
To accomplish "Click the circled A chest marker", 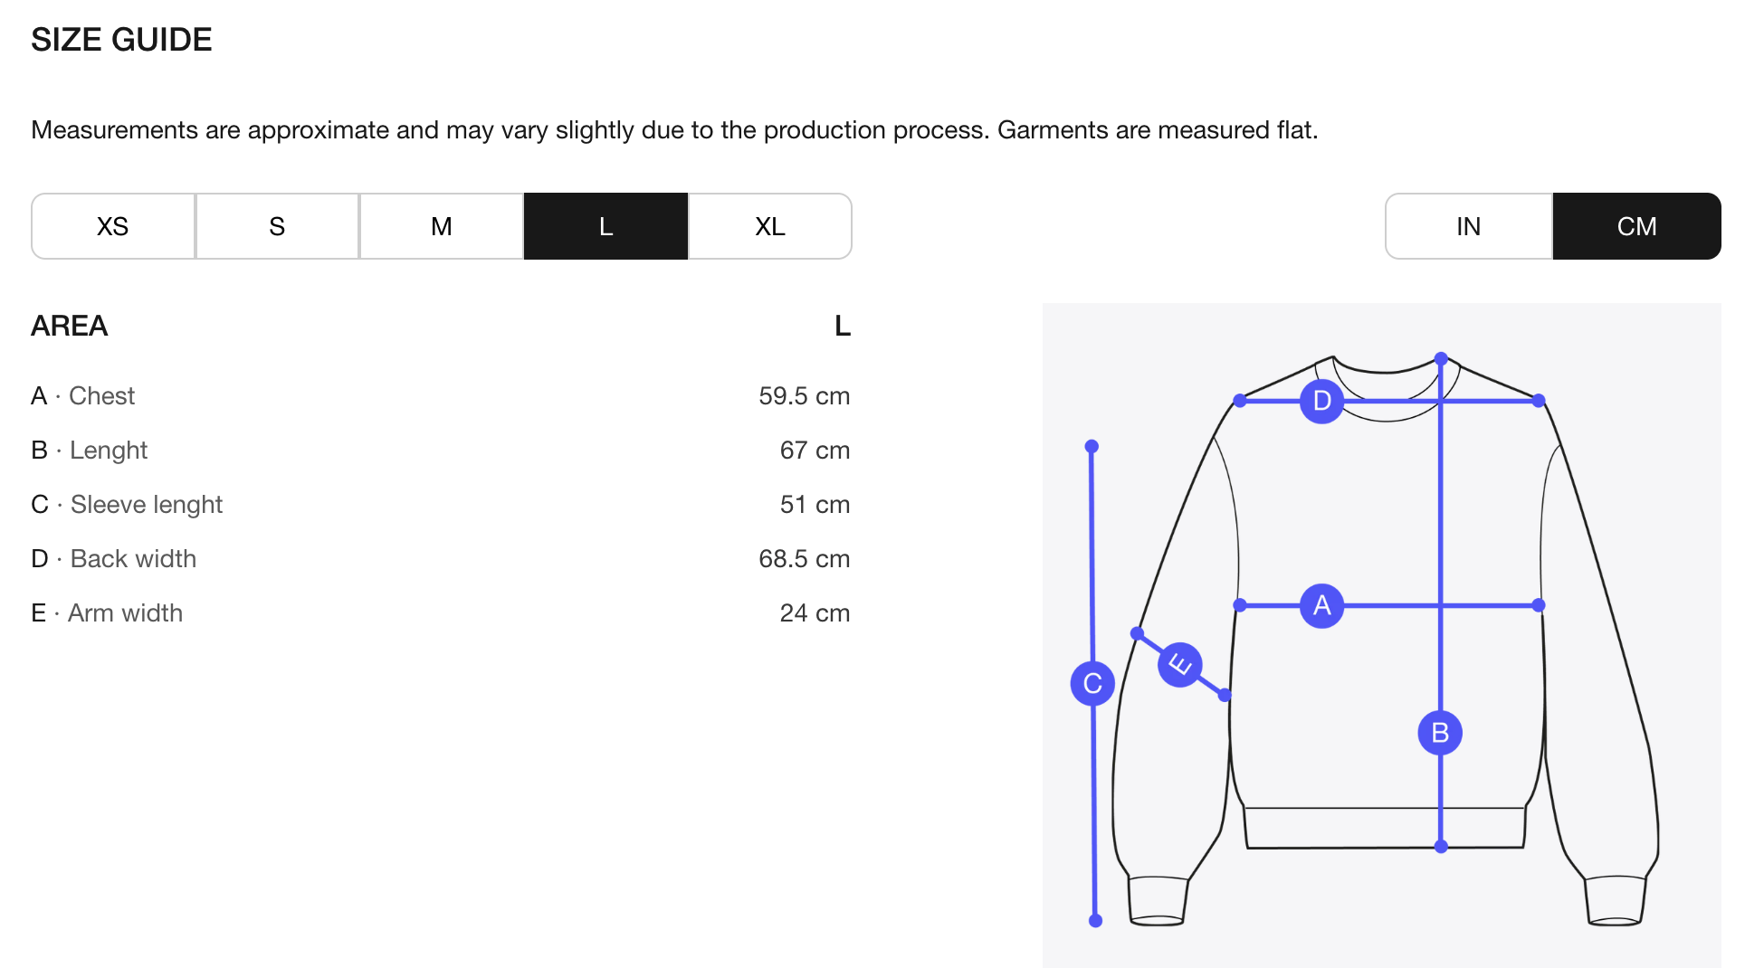I will (x=1321, y=605).
